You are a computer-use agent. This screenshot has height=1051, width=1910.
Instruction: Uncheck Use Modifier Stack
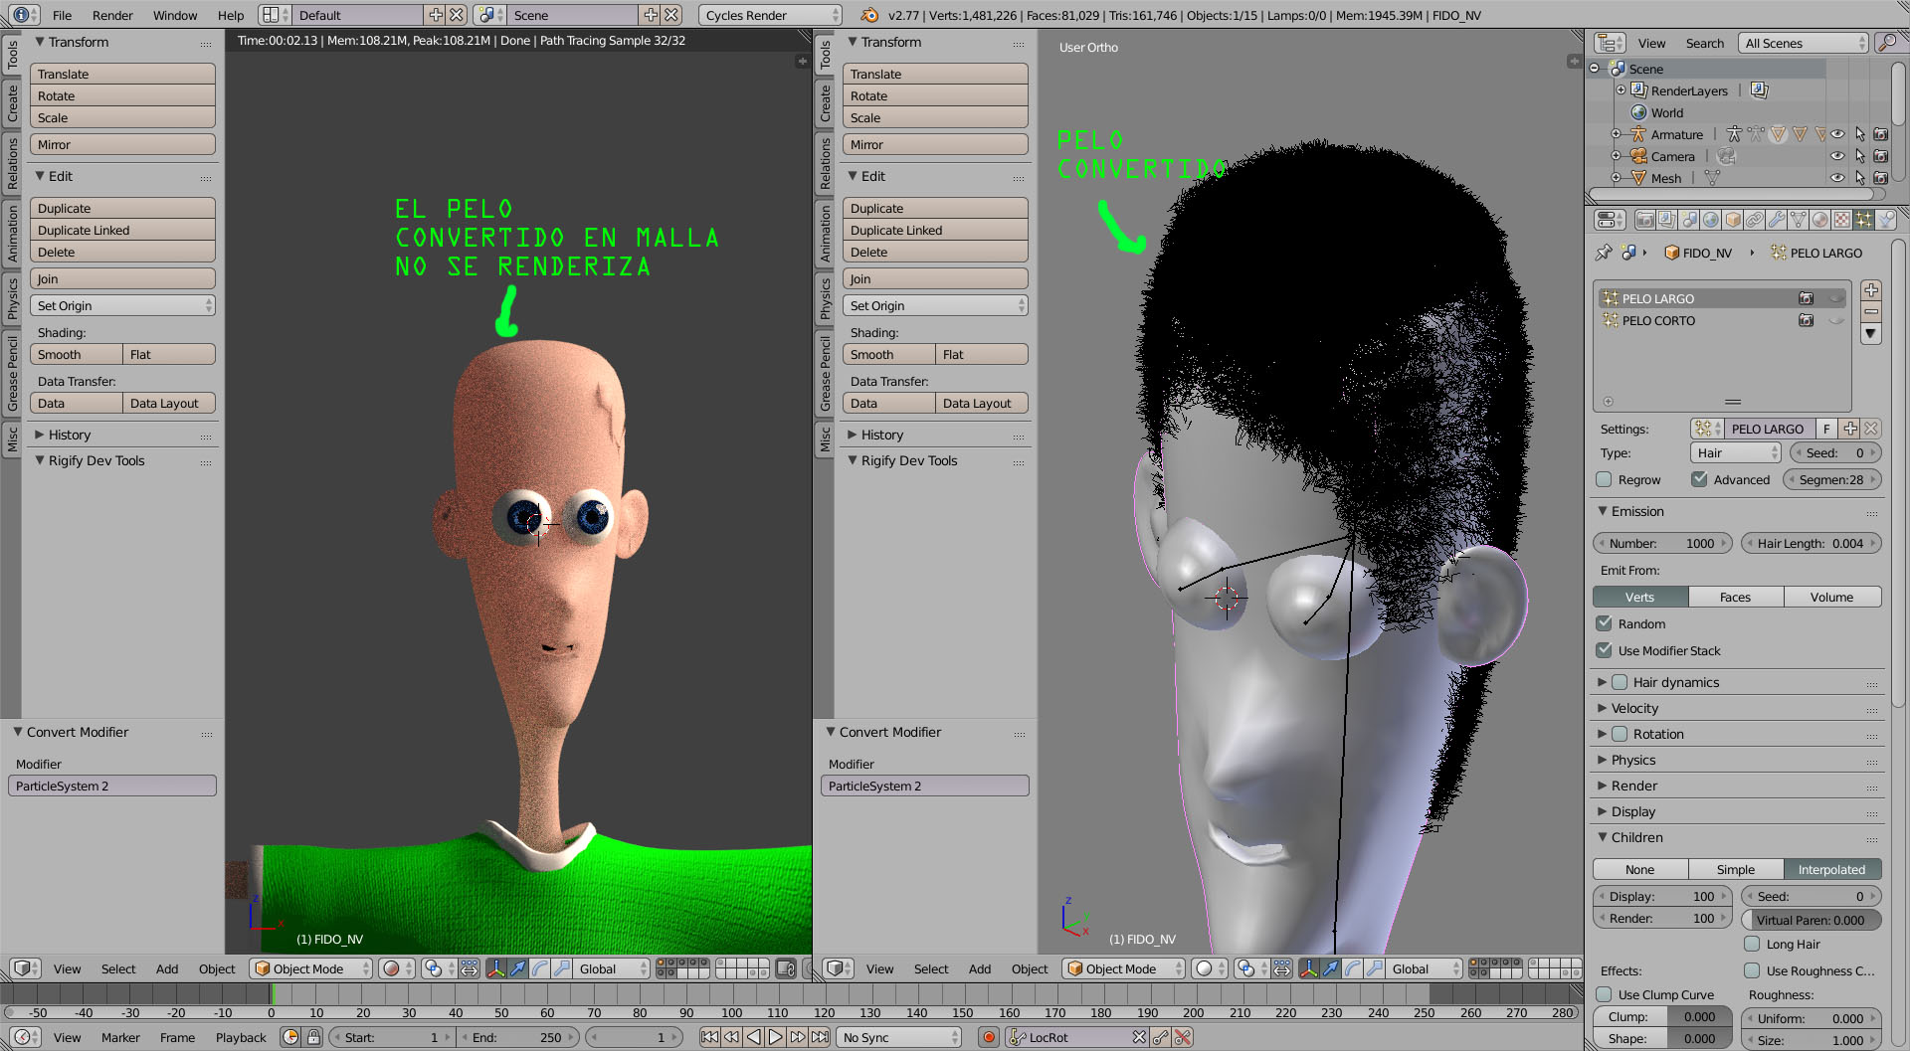1604,650
